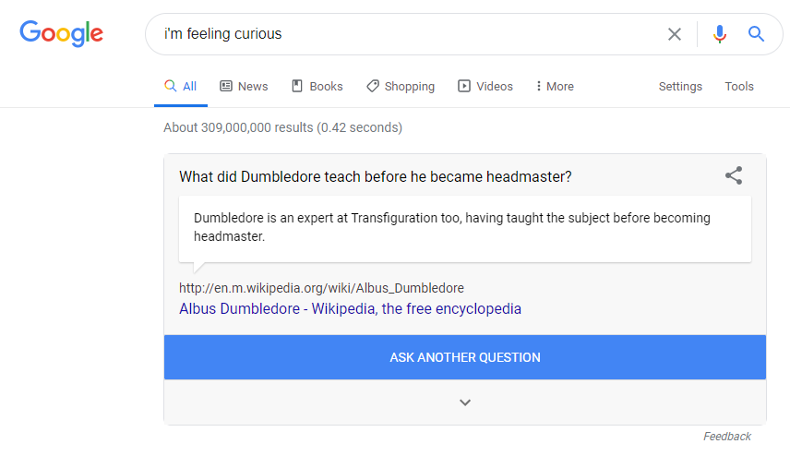Click the Ask Another Question button
Image resolution: width=790 pixels, height=456 pixels.
point(465,357)
